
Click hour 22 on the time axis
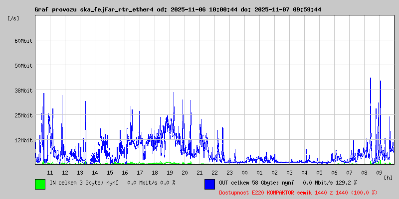click(x=214, y=172)
